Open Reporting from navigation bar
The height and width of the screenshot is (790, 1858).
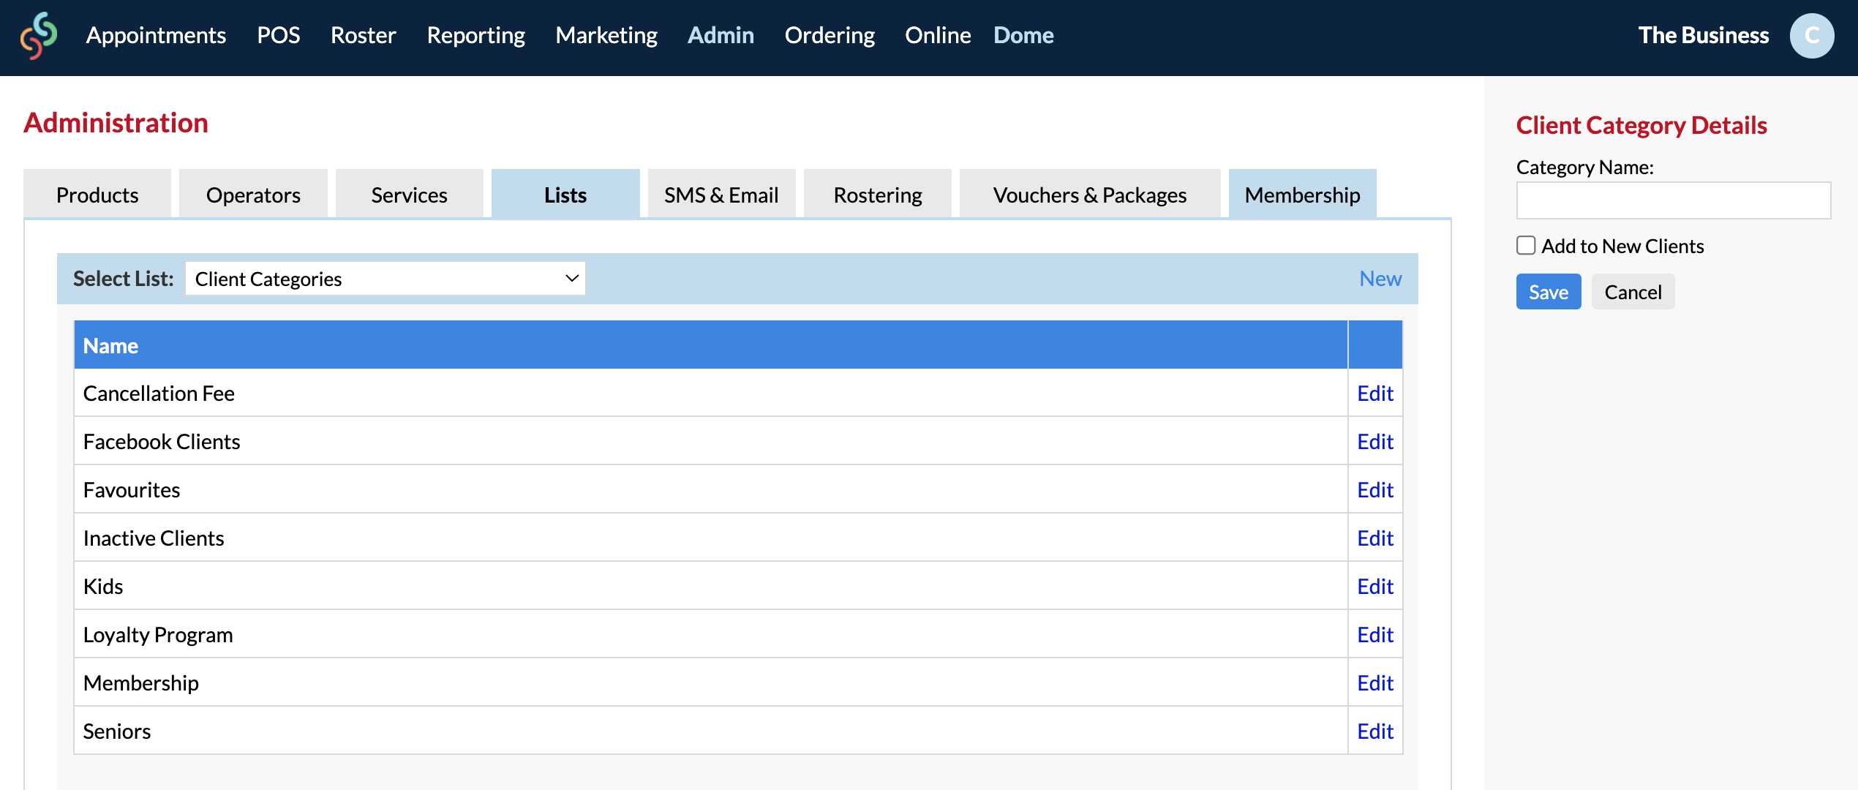tap(475, 35)
